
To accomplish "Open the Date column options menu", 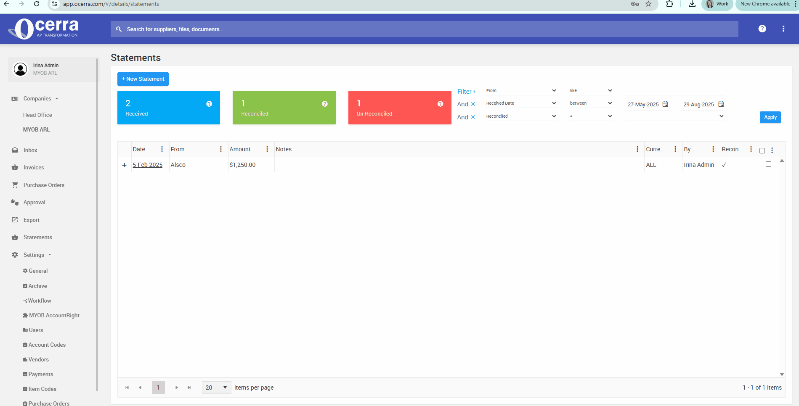I will coord(162,149).
